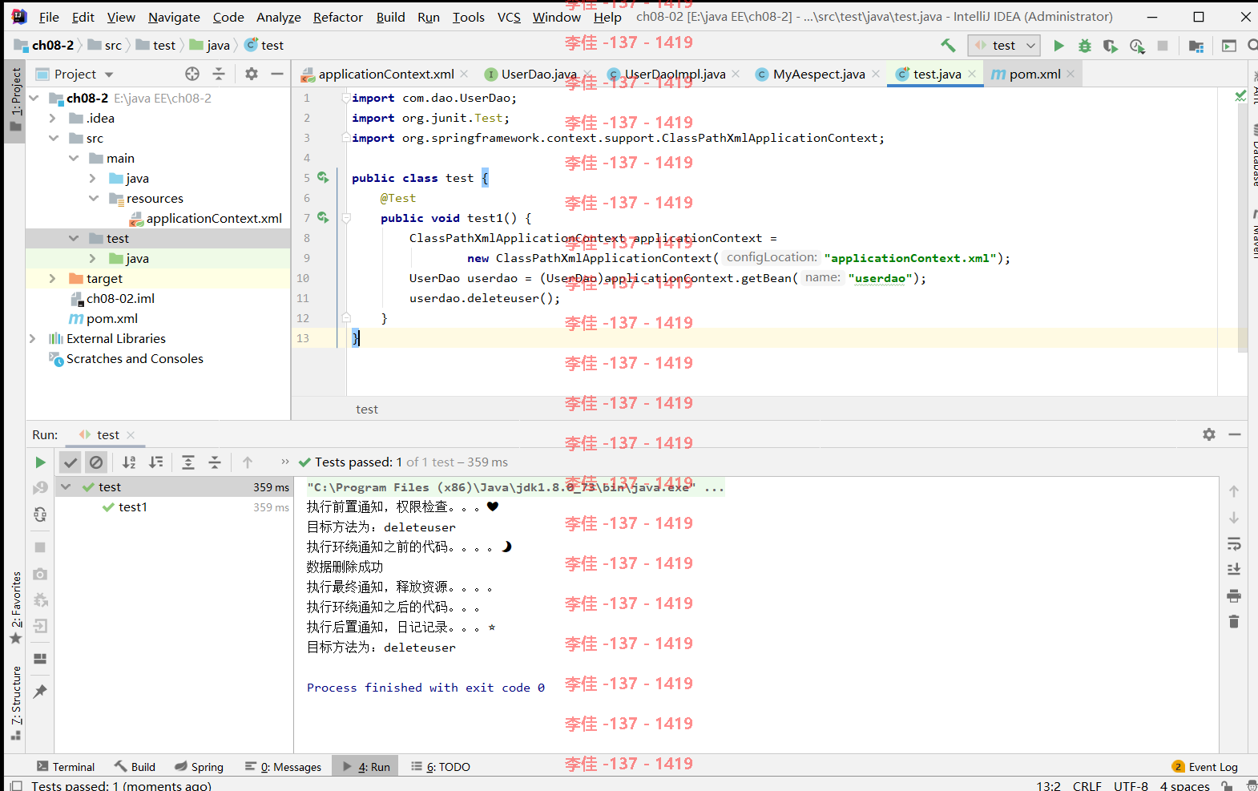Click the Build tool window button
The width and height of the screenshot is (1258, 791).
click(x=135, y=767)
